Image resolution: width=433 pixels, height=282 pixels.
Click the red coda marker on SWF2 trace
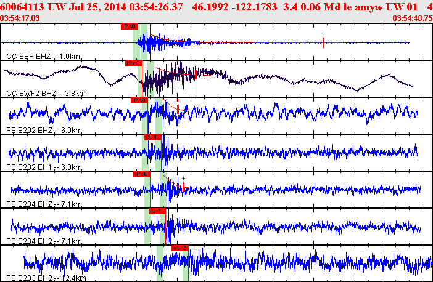point(196,74)
